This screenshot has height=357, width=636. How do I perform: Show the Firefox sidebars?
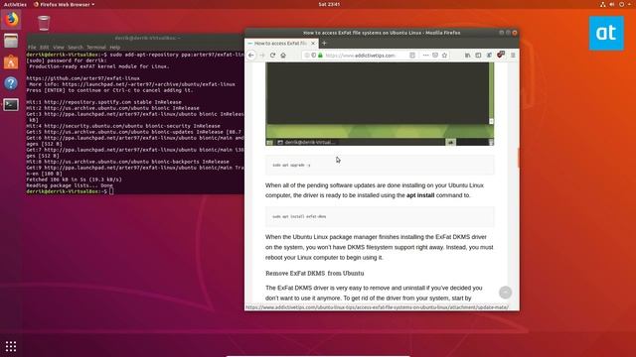pos(478,56)
